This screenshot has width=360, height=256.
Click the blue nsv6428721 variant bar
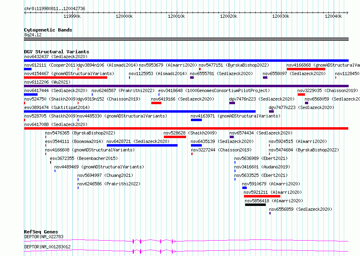click(x=142, y=145)
